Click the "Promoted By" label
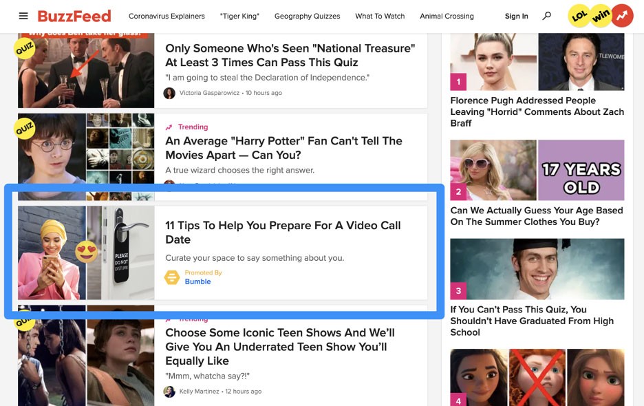This screenshot has width=644, height=406. [203, 273]
